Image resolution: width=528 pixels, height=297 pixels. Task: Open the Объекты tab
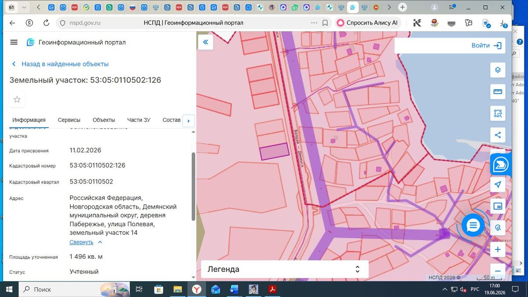pos(104,120)
